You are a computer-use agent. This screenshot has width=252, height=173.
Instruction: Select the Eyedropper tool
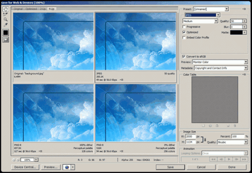coord(5,24)
